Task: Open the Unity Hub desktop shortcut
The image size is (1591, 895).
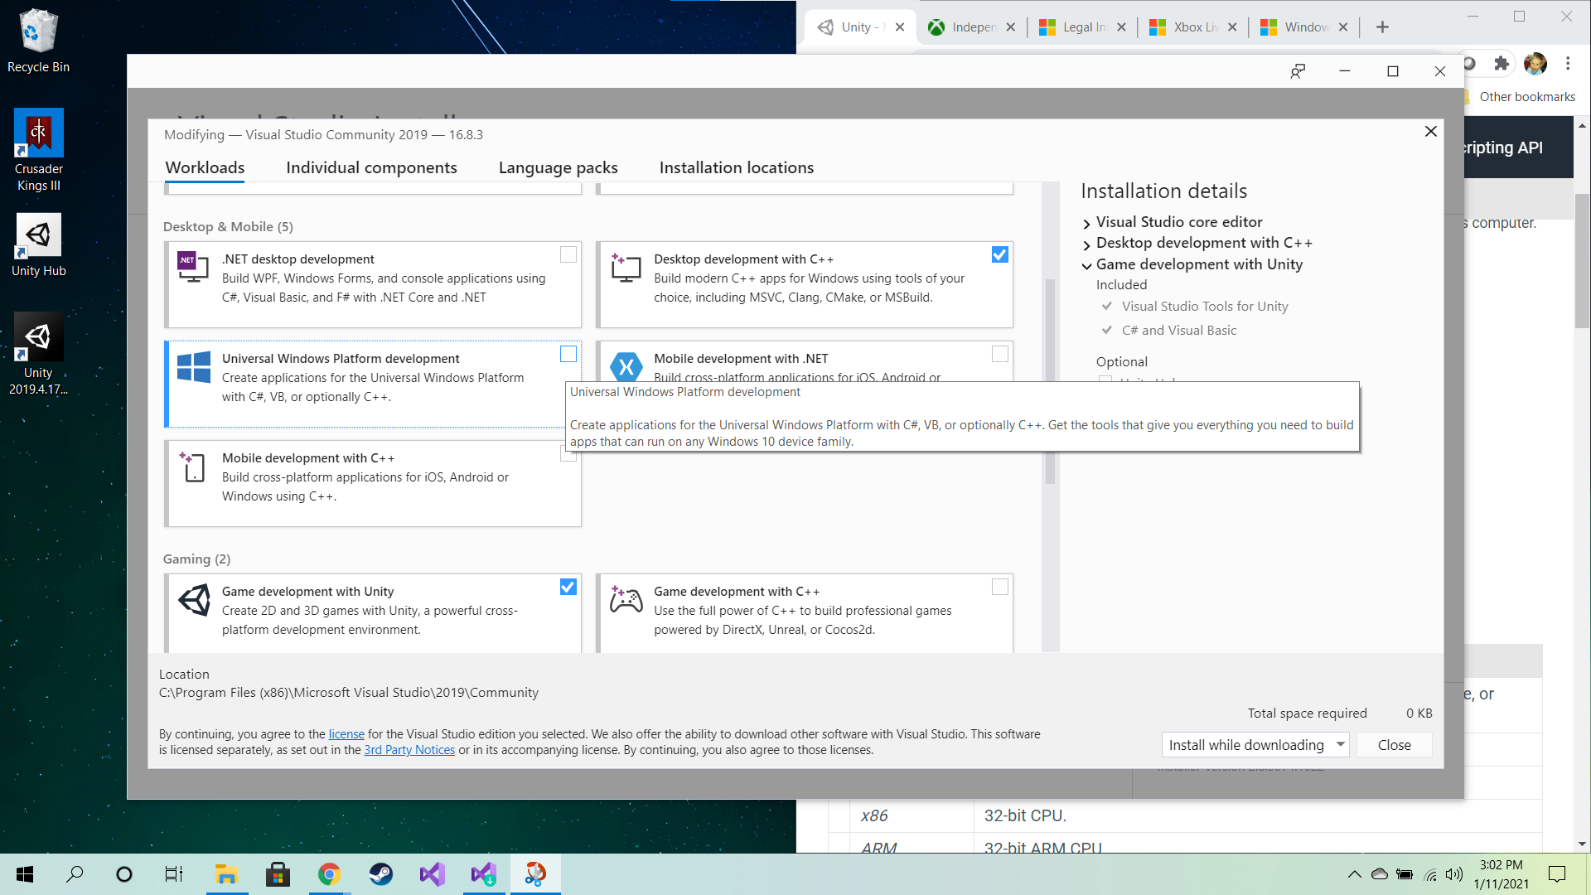Action: 38,244
